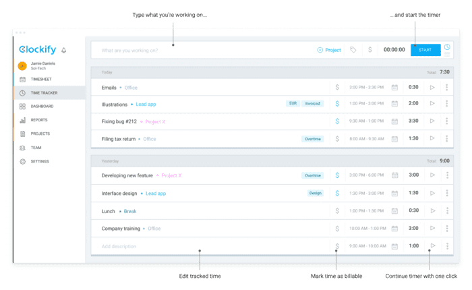The width and height of the screenshot is (472, 290).
Task: Click the notification bell icon
Action: click(x=64, y=51)
